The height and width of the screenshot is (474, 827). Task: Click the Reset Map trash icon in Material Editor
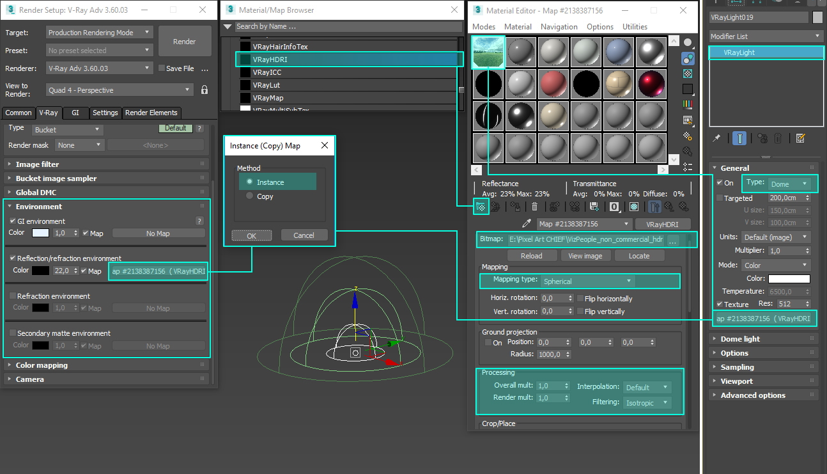534,207
